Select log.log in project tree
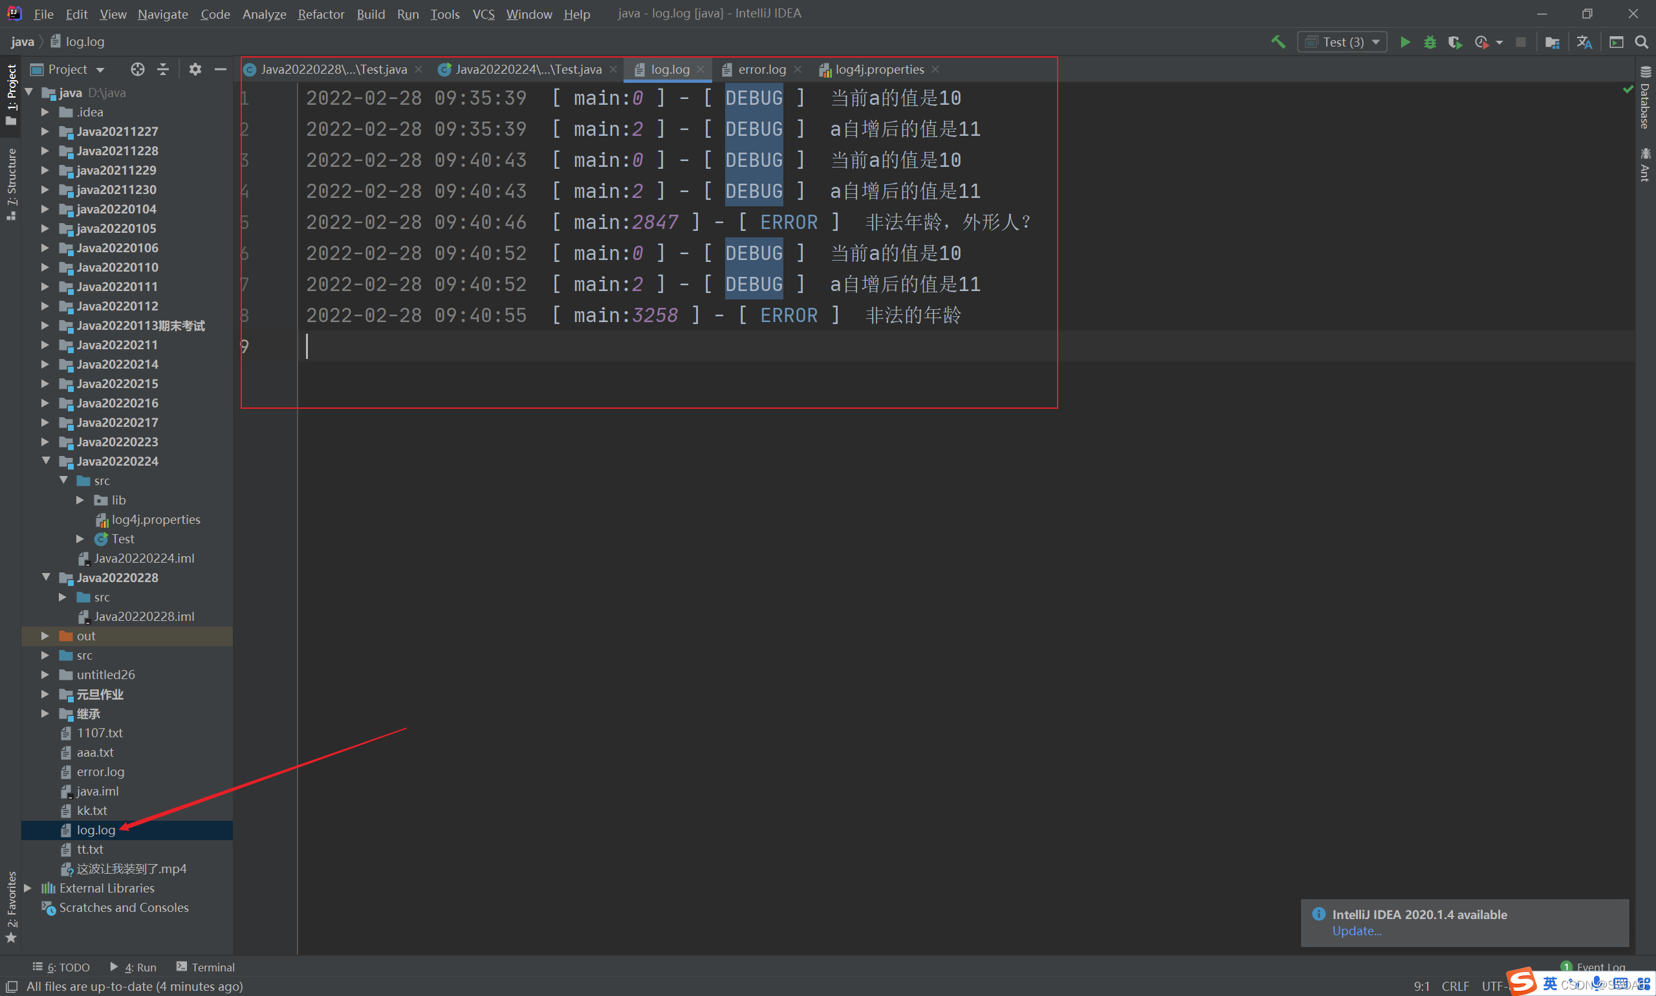This screenshot has width=1656, height=996. pyautogui.click(x=96, y=830)
